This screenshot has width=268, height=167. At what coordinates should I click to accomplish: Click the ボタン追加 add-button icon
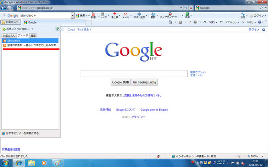[x=139, y=15]
